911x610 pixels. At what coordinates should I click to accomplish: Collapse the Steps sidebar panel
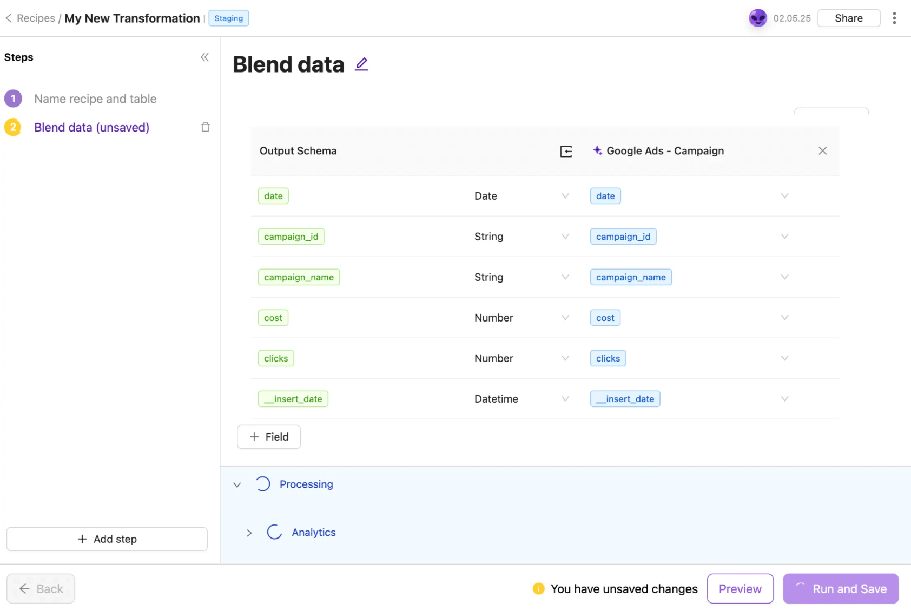point(204,57)
